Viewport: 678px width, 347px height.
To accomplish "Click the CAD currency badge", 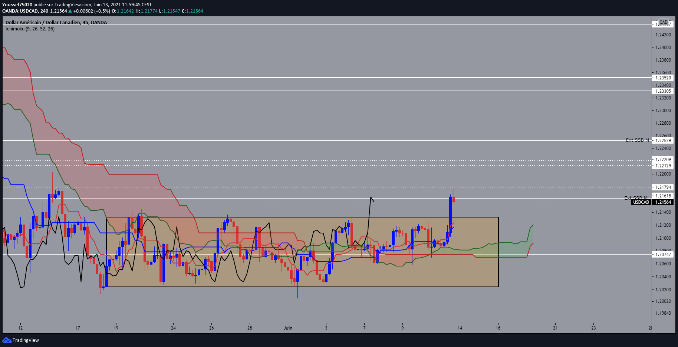I will pos(664,22).
